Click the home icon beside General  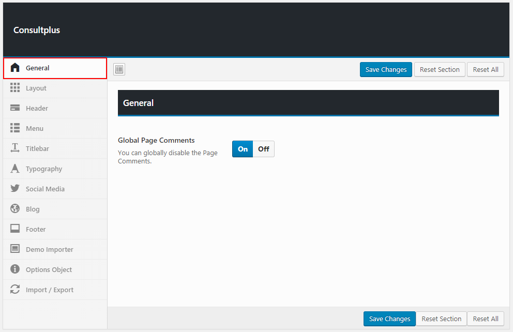[x=15, y=68]
